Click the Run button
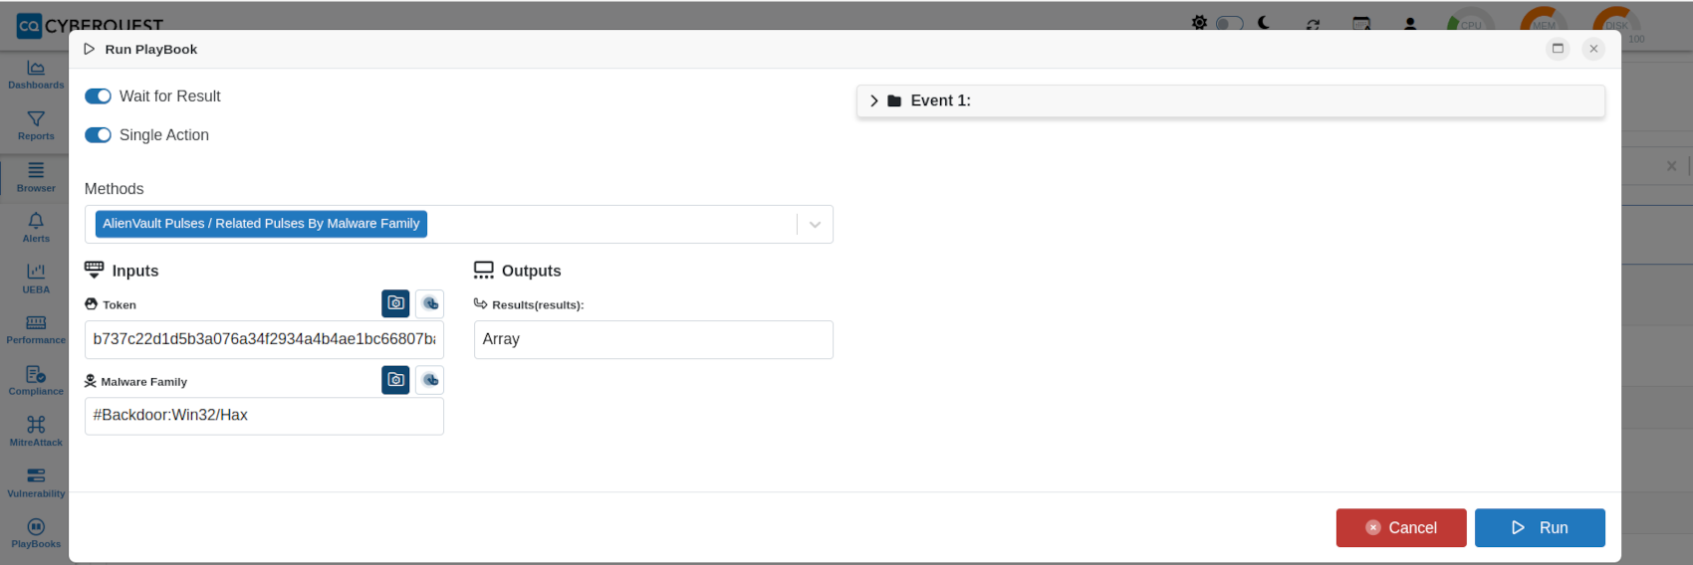1693x565 pixels. click(x=1540, y=528)
